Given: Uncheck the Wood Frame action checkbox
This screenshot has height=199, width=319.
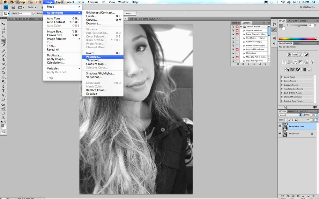Looking at the screenshot, I should (x=234, y=38).
